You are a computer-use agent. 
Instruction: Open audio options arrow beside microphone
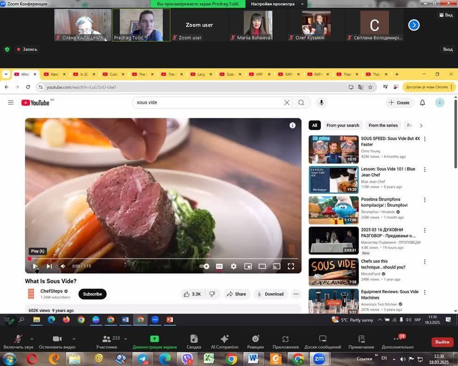tap(32, 339)
